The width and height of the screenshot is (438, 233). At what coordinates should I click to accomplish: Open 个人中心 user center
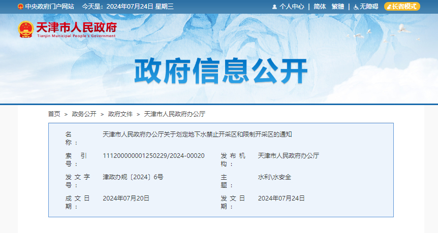[x=292, y=7]
